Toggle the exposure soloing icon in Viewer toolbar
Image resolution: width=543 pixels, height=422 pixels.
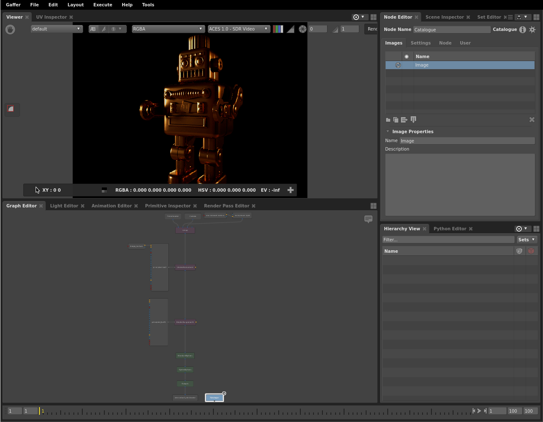(302, 29)
